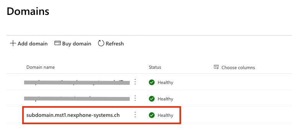This screenshot has width=292, height=139.
Task: Open the second redacted domain entry
Action: coord(77,99)
